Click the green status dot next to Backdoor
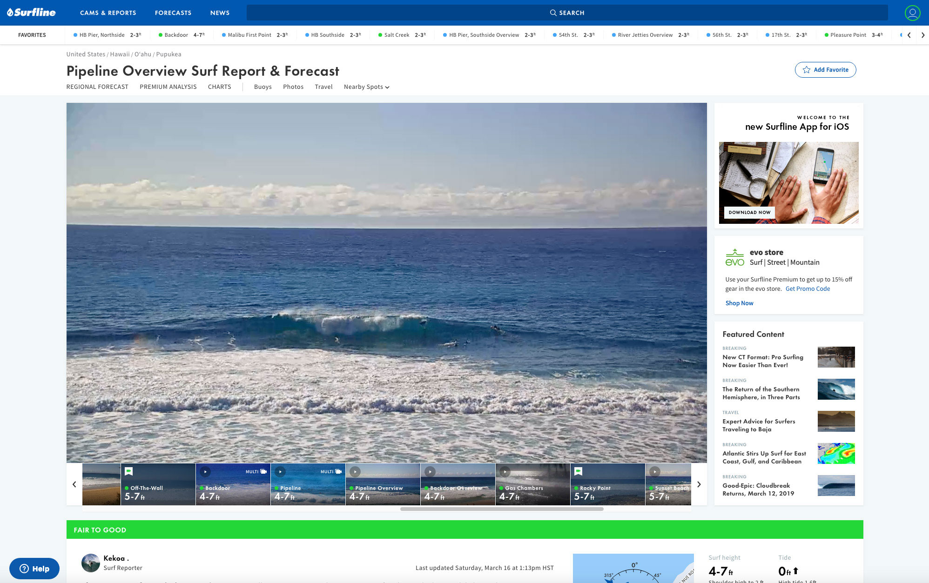929x583 pixels. tap(161, 34)
